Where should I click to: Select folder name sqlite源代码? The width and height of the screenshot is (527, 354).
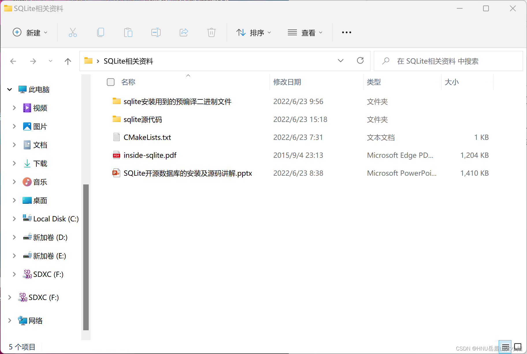click(x=143, y=119)
